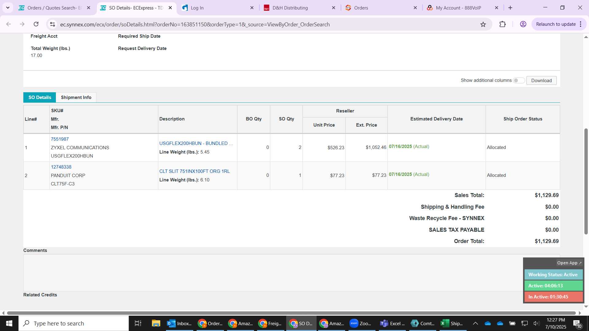Switch to Orders / Quotes Search tab

tap(55, 8)
